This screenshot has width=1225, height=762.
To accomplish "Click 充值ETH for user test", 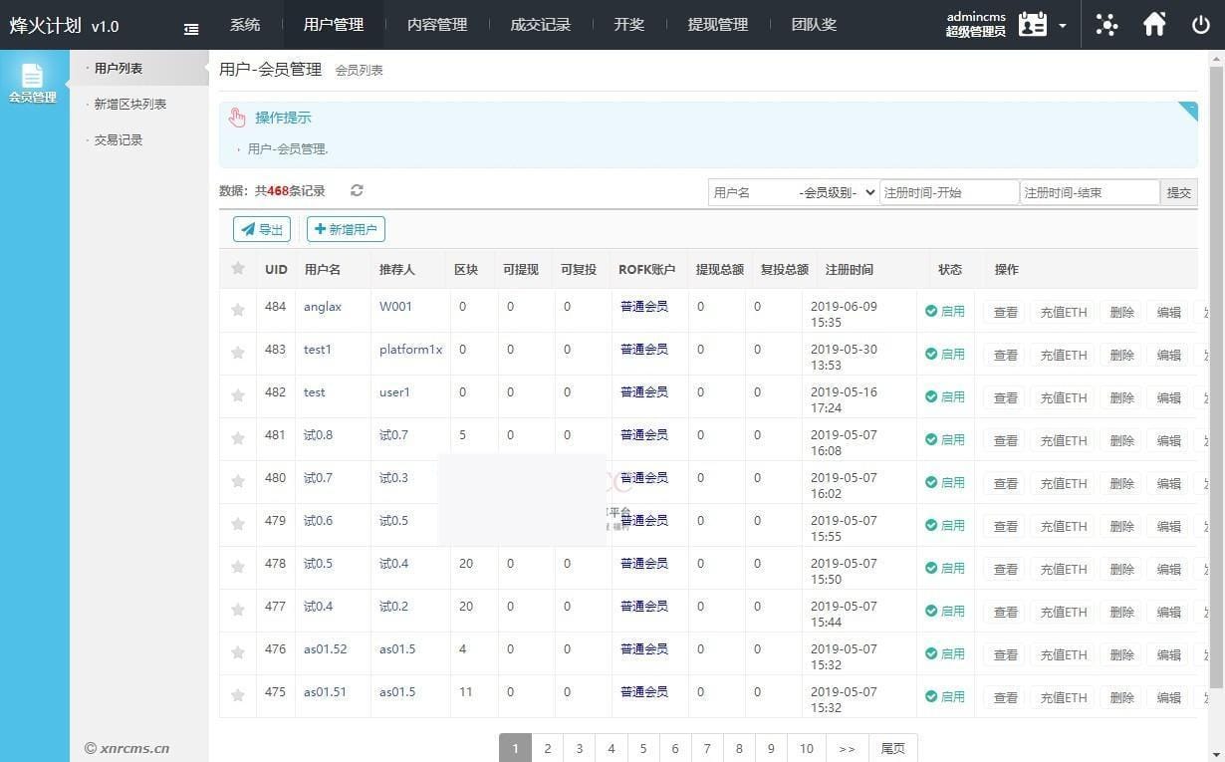I will click(x=1062, y=396).
